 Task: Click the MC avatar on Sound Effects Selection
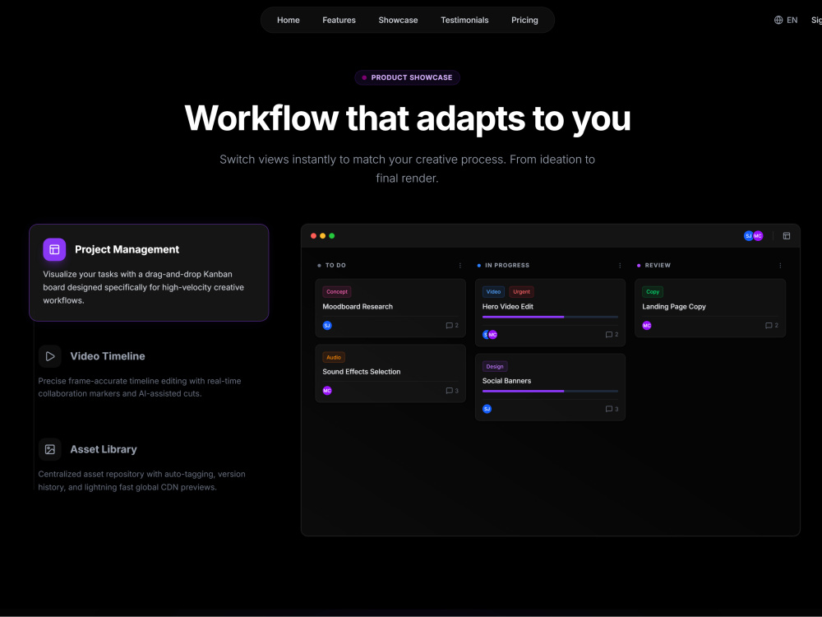pyautogui.click(x=327, y=390)
